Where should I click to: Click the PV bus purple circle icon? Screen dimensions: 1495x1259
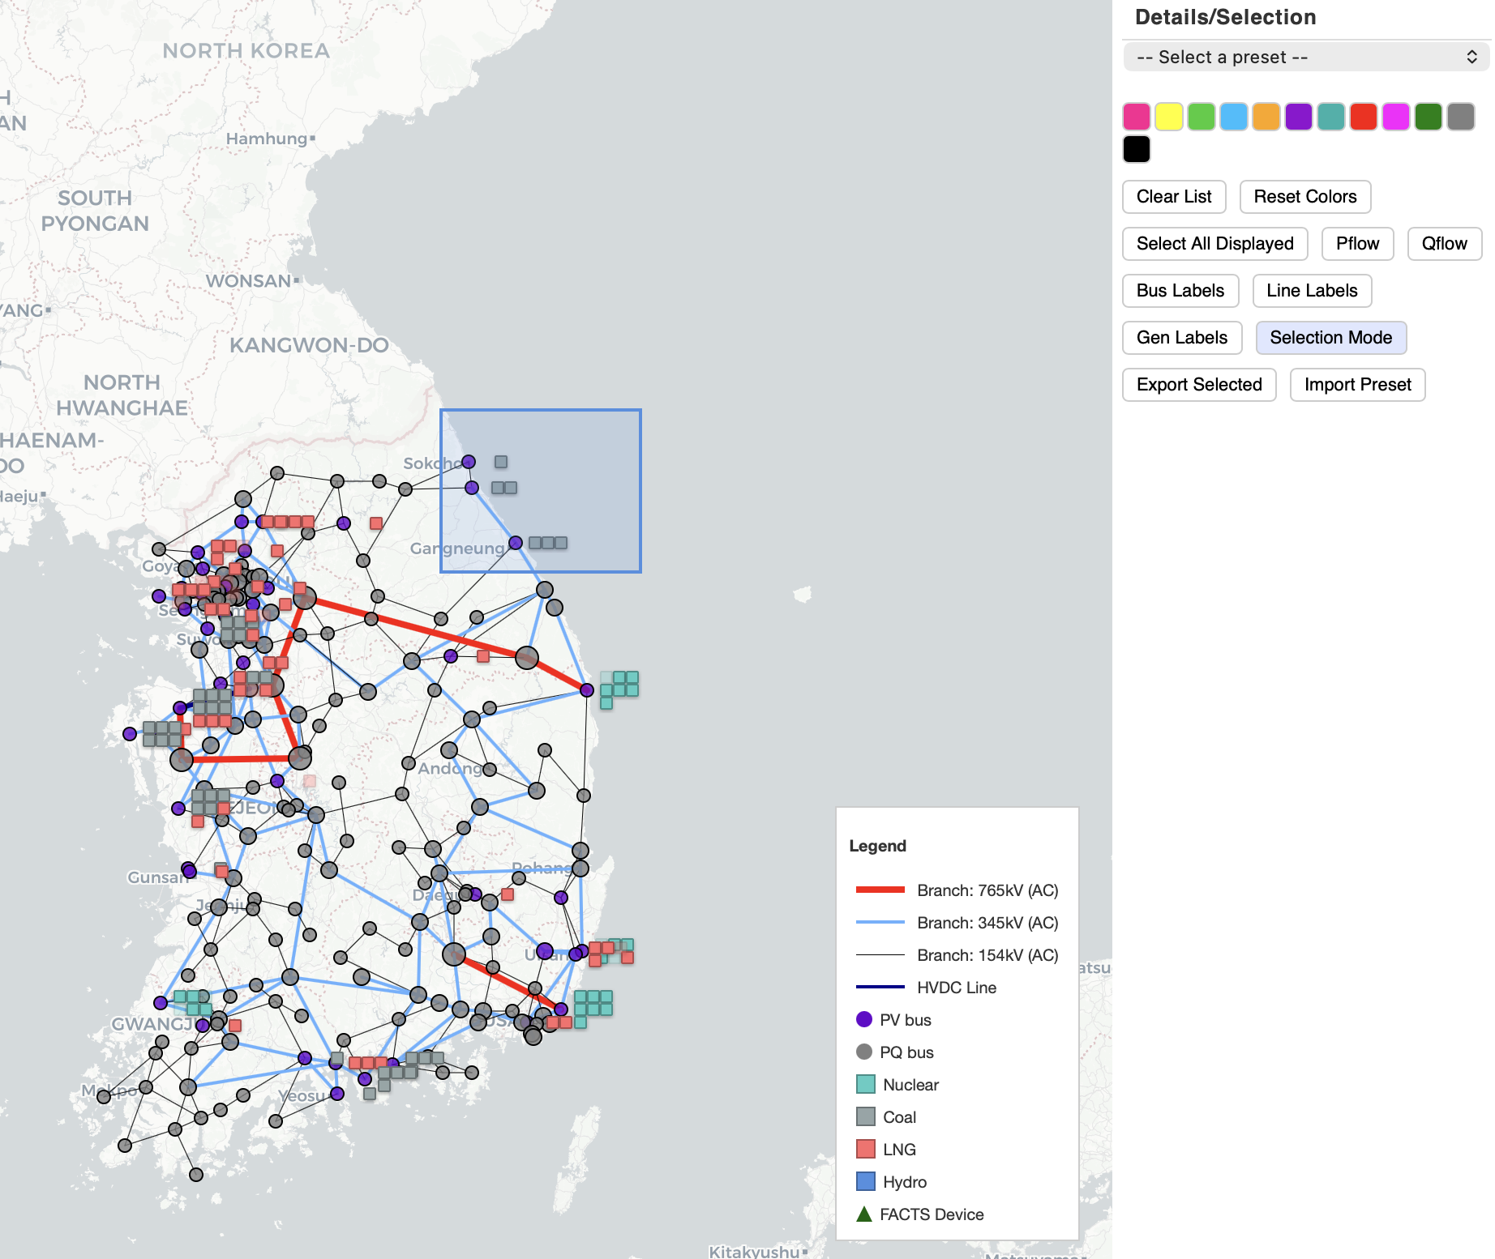click(x=864, y=1019)
